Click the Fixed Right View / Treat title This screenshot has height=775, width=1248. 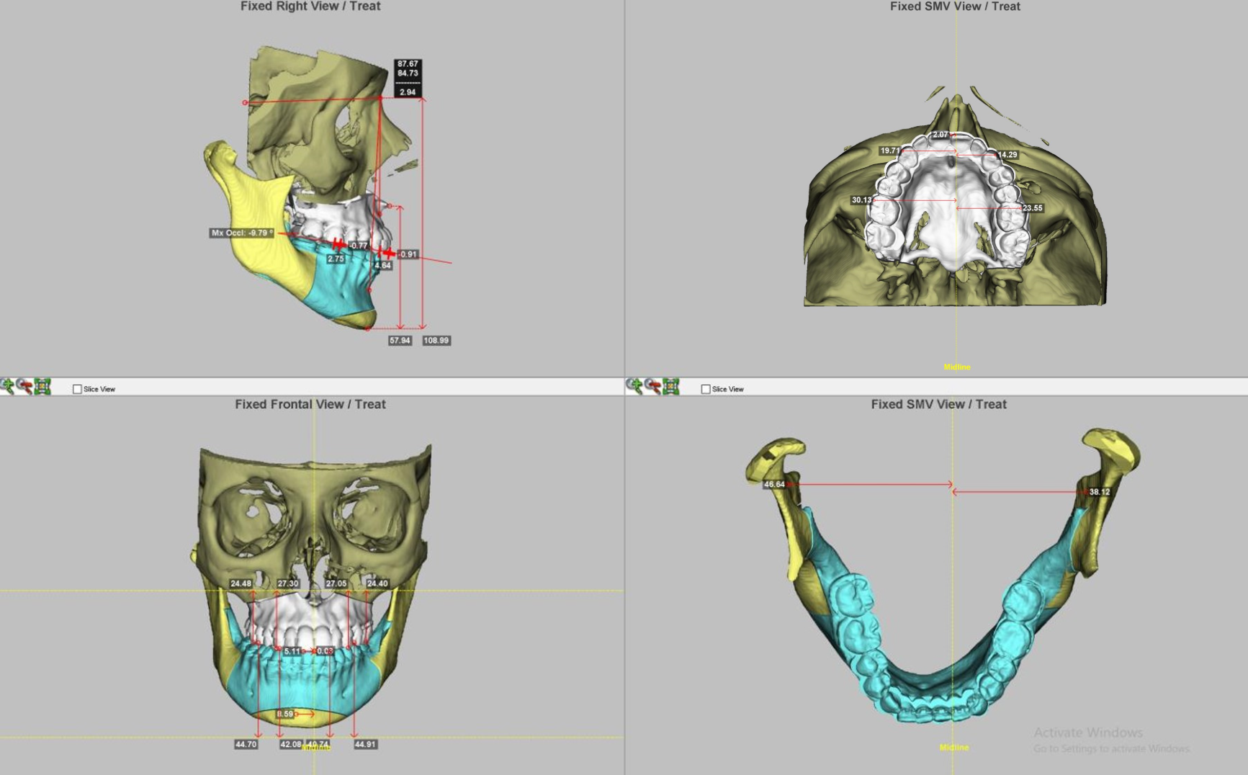pyautogui.click(x=310, y=6)
